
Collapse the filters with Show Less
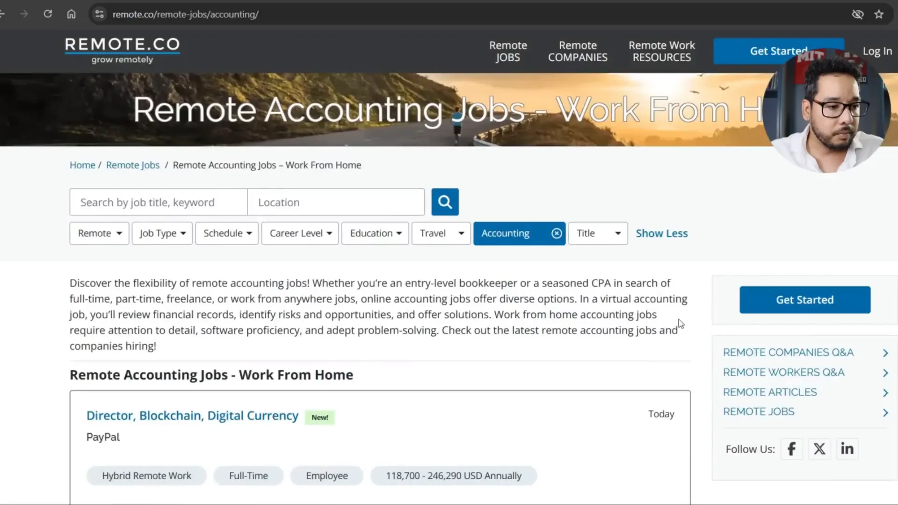coord(661,233)
